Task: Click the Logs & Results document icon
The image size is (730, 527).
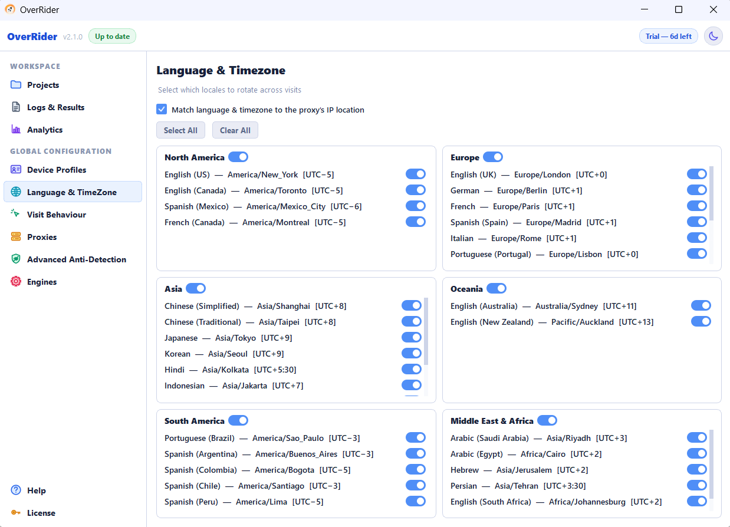Action: tap(16, 107)
